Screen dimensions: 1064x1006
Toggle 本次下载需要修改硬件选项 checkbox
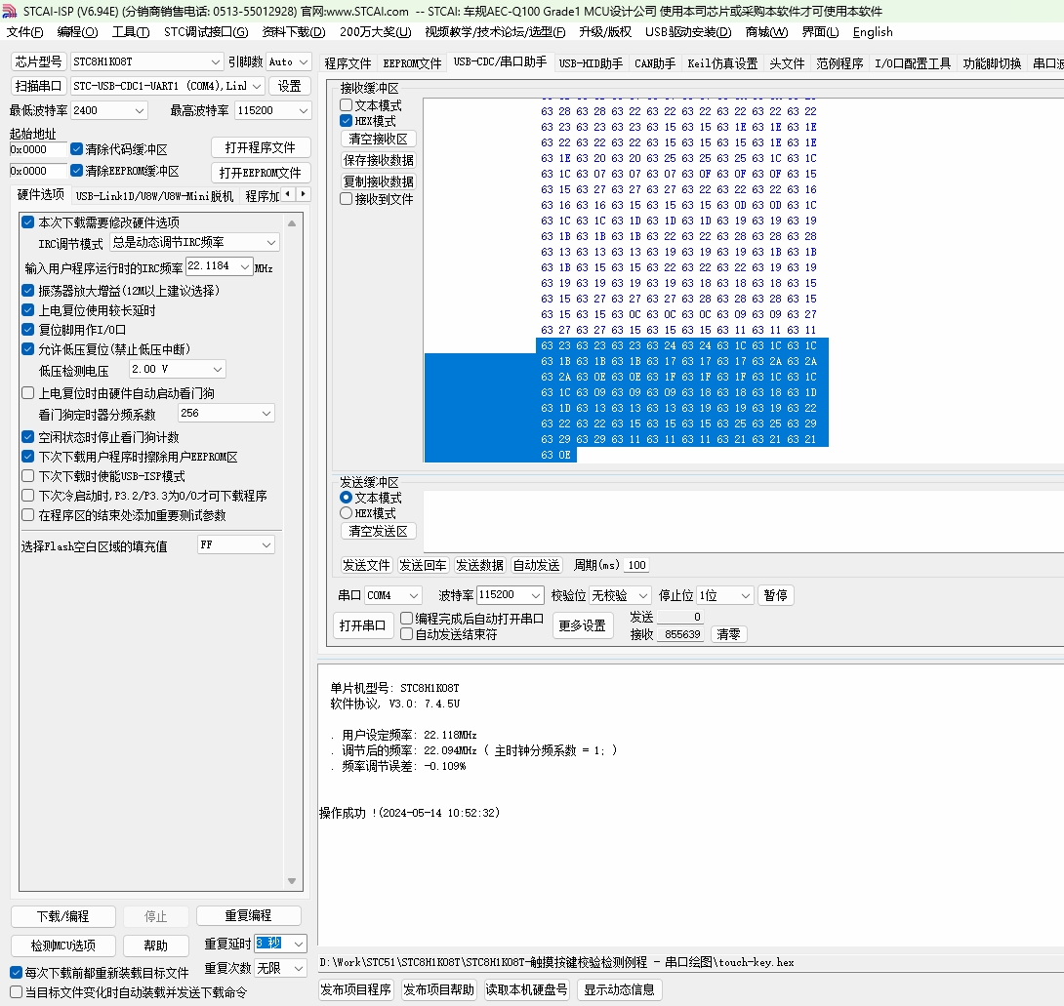point(28,221)
